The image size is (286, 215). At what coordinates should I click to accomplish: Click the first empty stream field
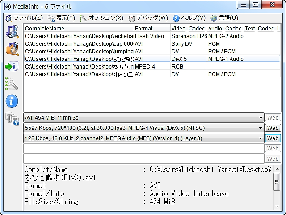pos(144,148)
